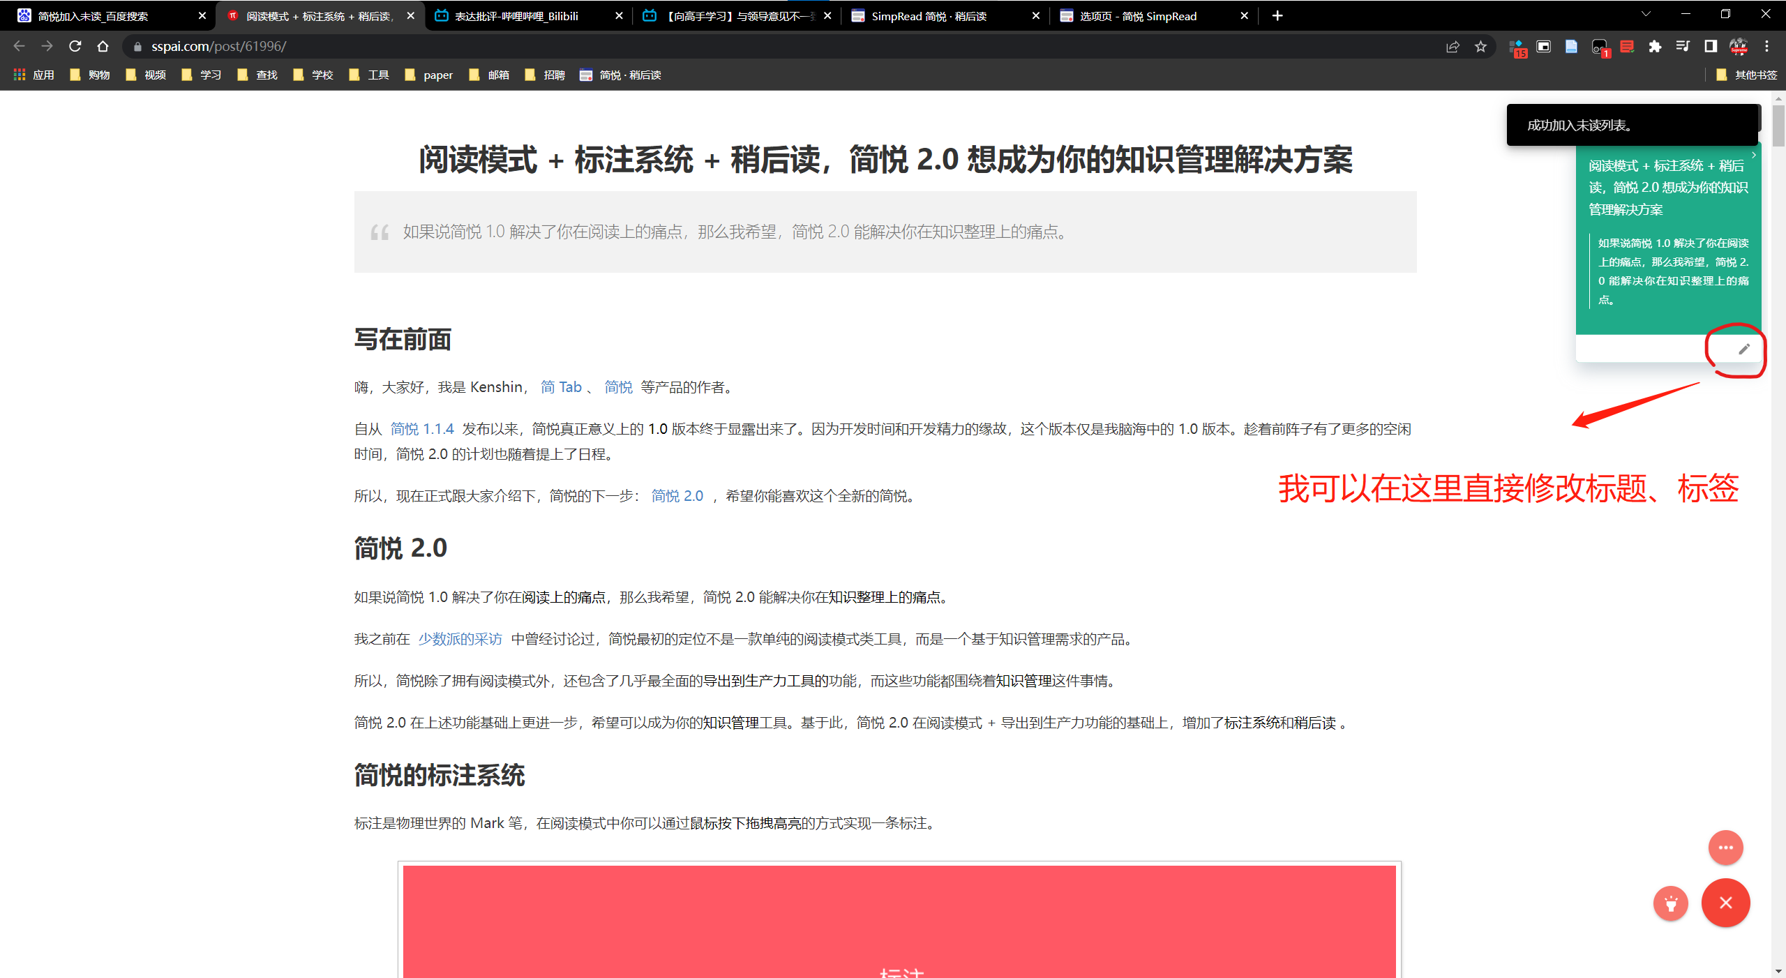This screenshot has width=1786, height=978.
Task: Click the pencil edit icon in unread card
Action: coord(1744,349)
